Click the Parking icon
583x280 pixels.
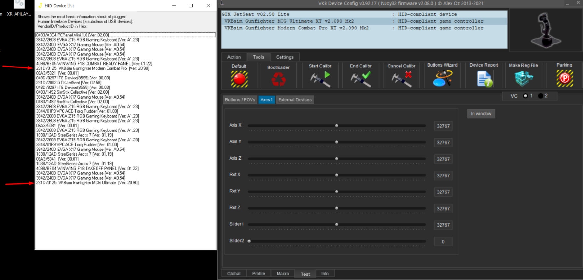point(565,78)
